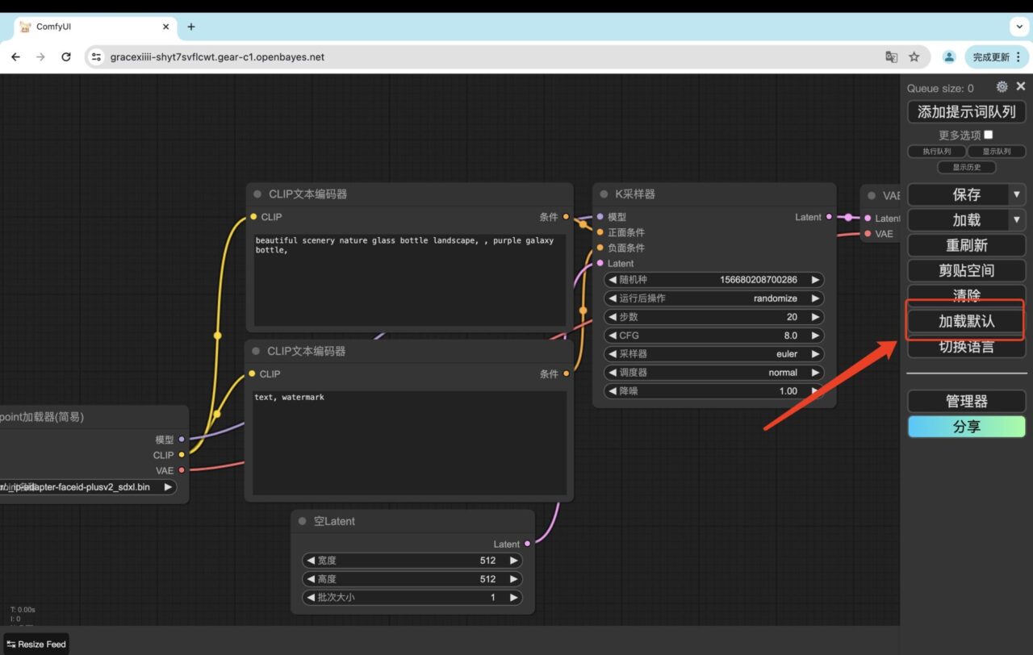Click the positive prompt text area
1033x655 pixels.
409,280
